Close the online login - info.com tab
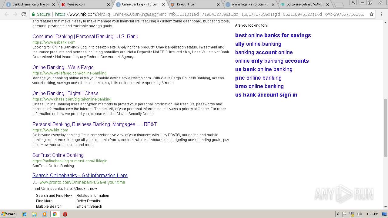 point(273,5)
